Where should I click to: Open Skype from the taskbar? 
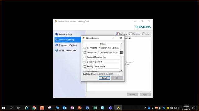pos(103,108)
